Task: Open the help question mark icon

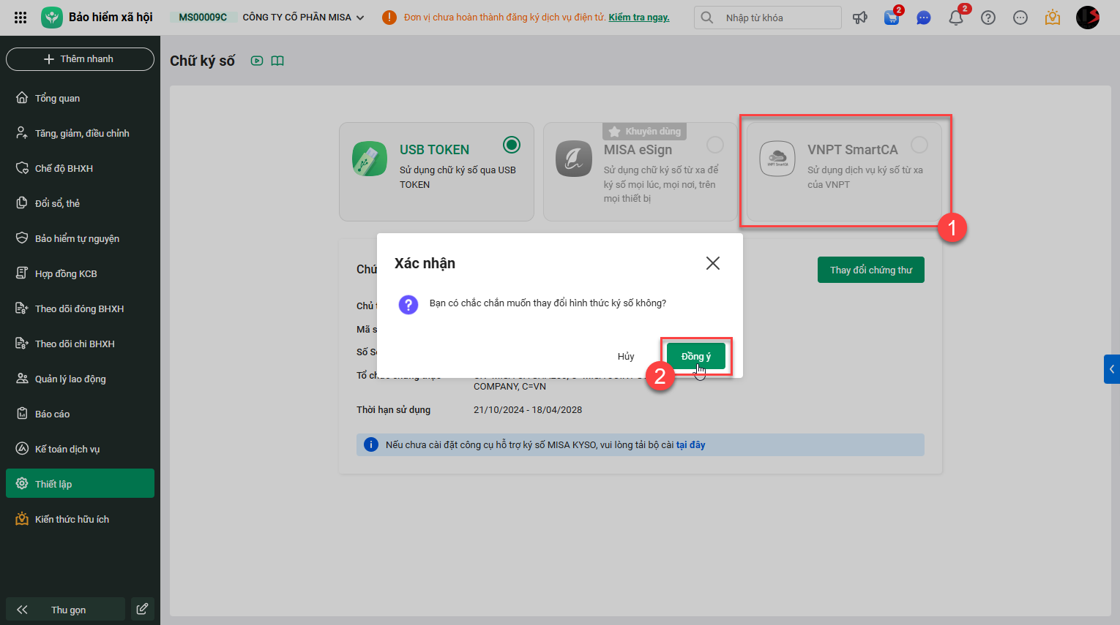Action: pos(988,18)
